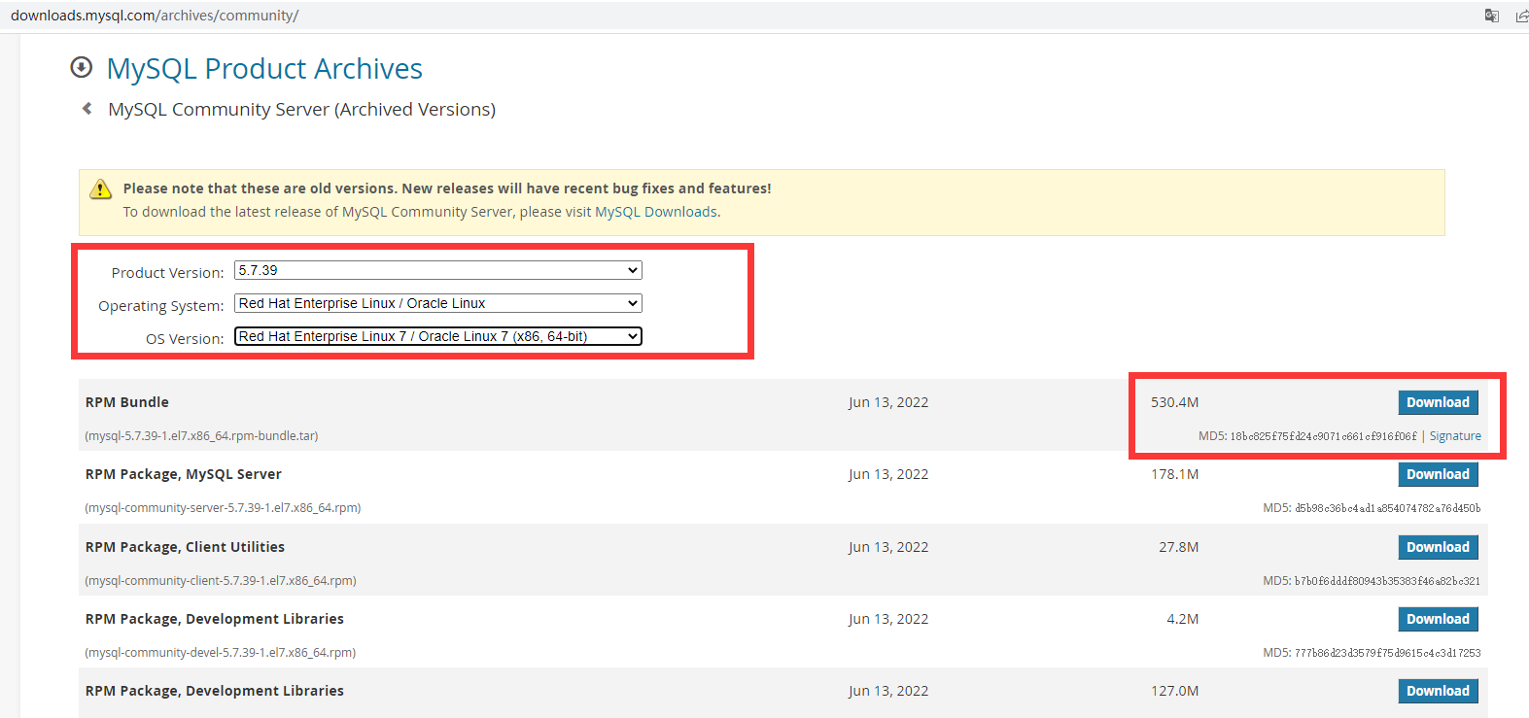This screenshot has height=718, width=1529.
Task: Select filename mysql-5.7.39-1.el7.x86_64.rpm-bundle.tar
Action: 201,436
